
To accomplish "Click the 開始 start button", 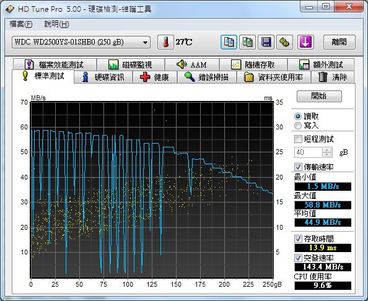I will [319, 96].
